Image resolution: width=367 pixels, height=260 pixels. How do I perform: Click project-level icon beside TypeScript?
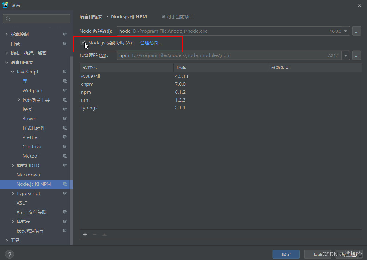pyautogui.click(x=65, y=194)
